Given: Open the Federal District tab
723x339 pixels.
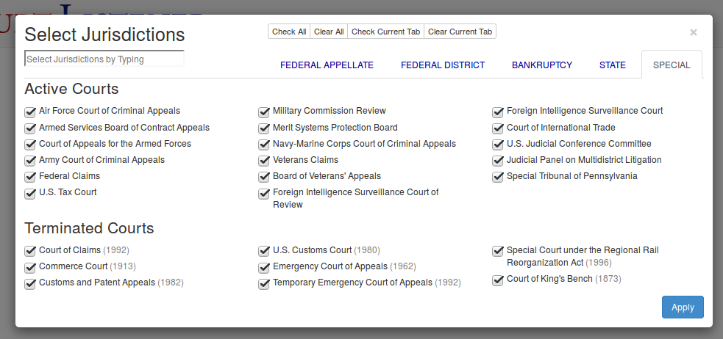Looking at the screenshot, I should [x=443, y=65].
